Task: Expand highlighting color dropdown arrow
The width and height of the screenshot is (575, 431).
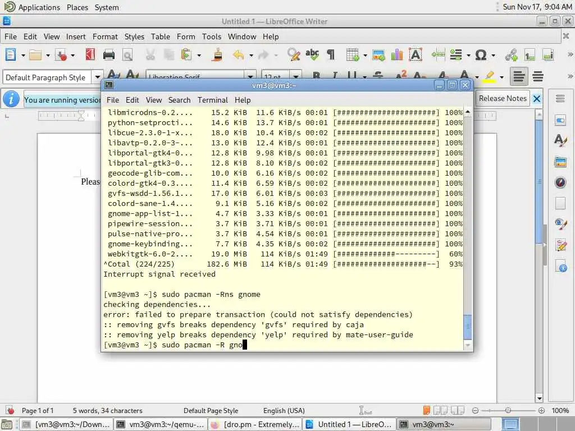Action: (501, 77)
